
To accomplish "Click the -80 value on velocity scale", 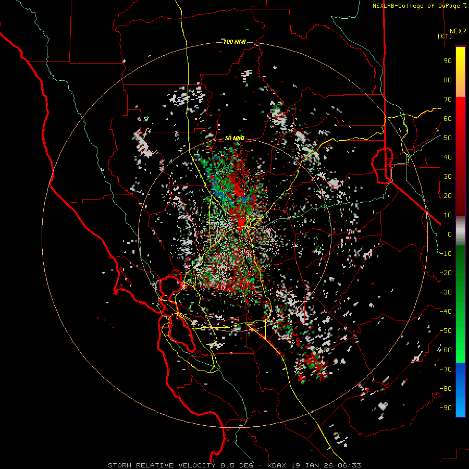I will coord(446,389).
